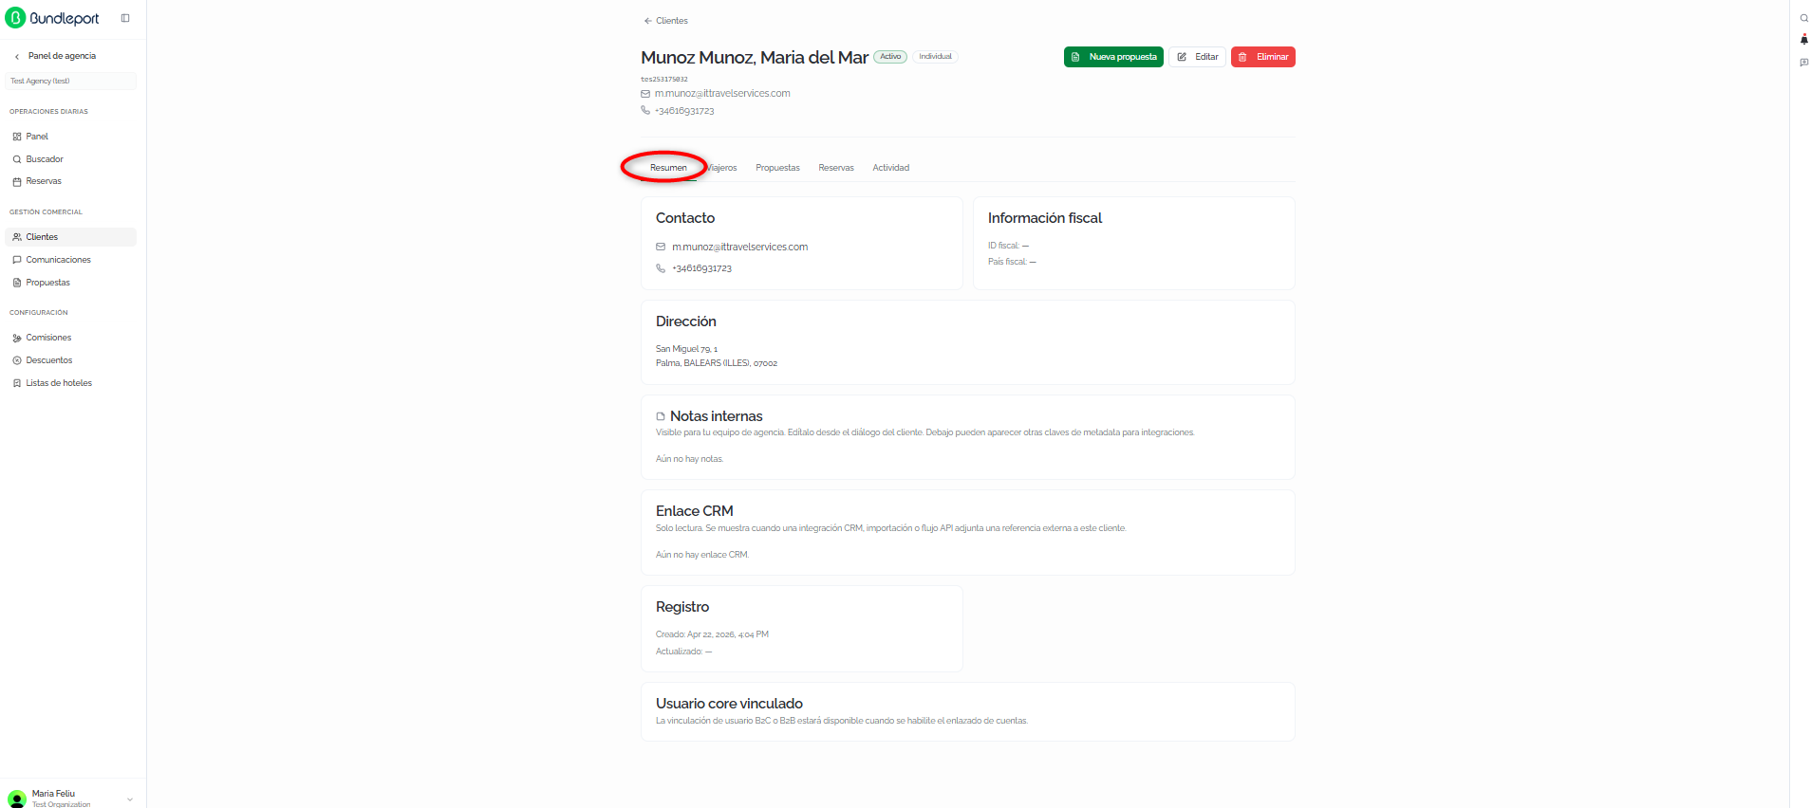Select the Test Agency (test) selector
This screenshot has width=1811, height=808.
(71, 82)
